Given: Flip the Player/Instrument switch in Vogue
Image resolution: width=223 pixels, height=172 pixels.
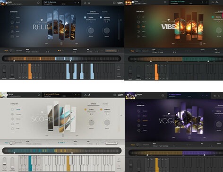Looking at the screenshot, I should point(138,145).
